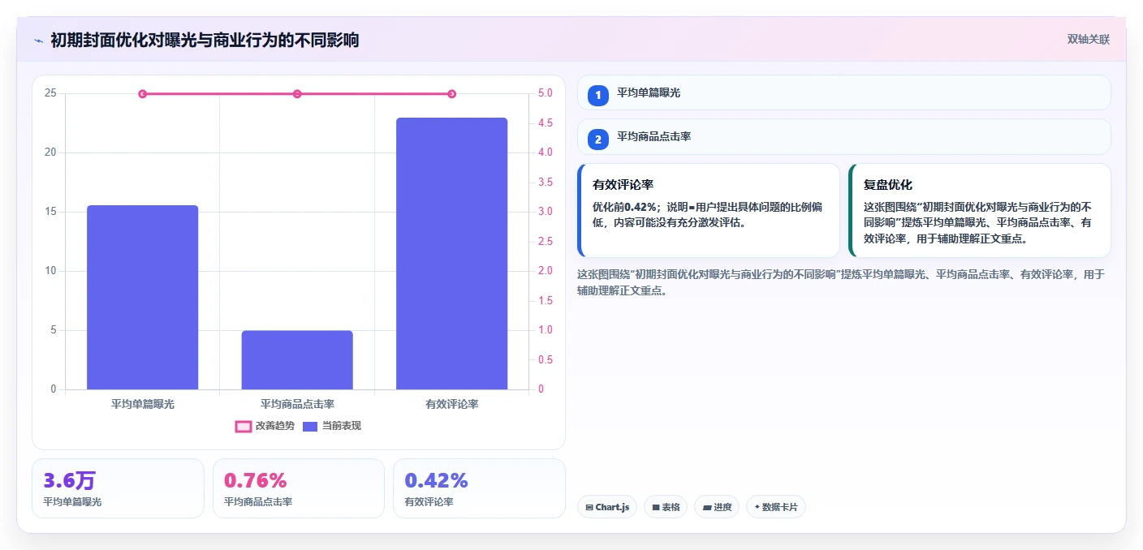Click the 平均单篇曝光 x-axis label

tap(143, 404)
